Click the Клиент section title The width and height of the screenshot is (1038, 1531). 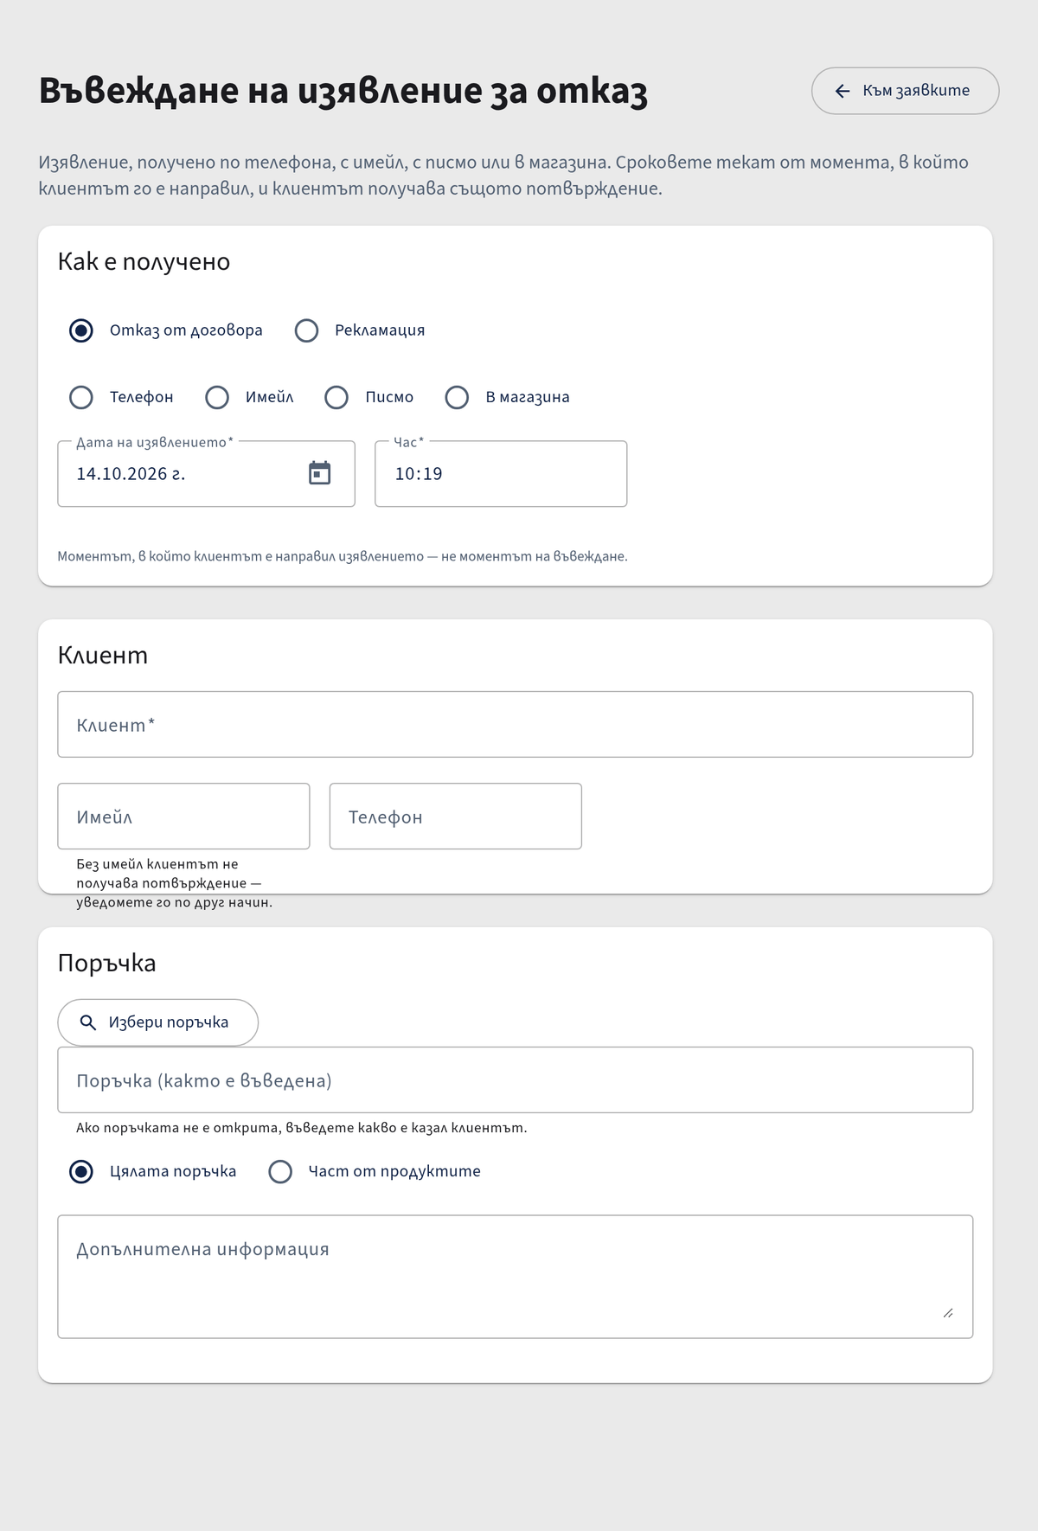point(103,656)
